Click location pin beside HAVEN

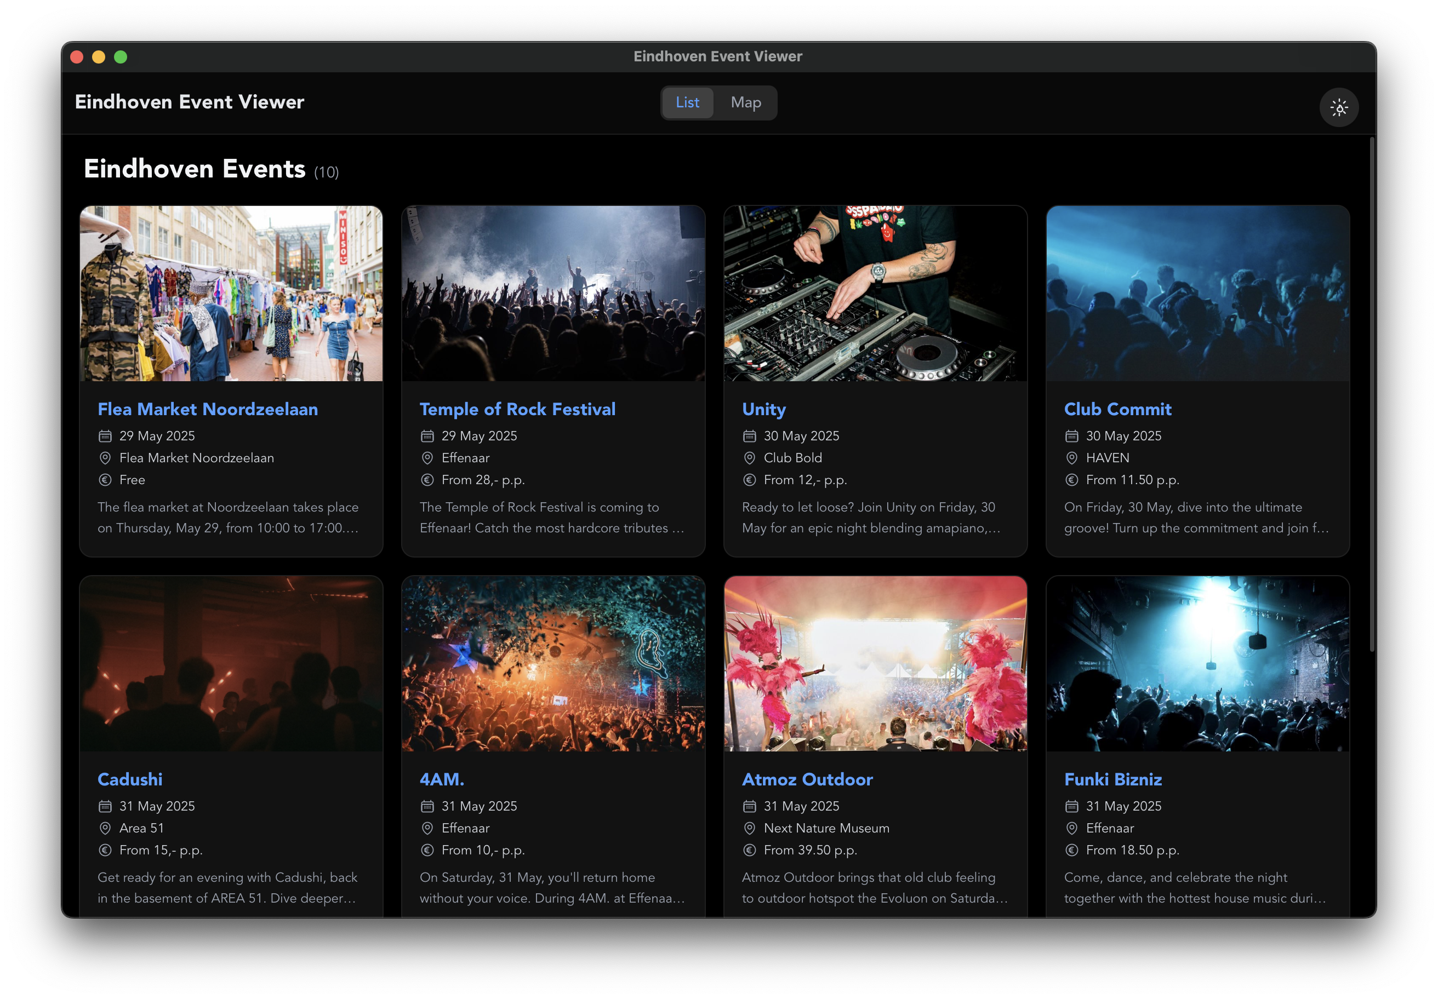coord(1071,457)
